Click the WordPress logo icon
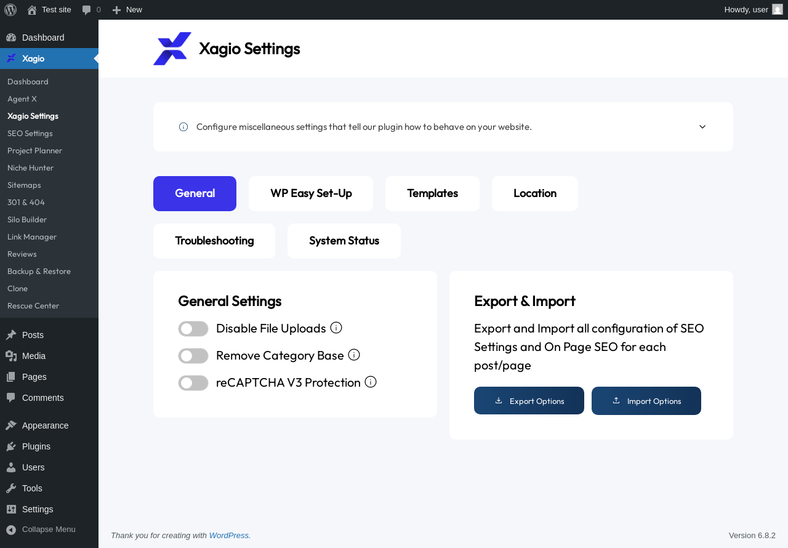The image size is (788, 548). pos(10,10)
